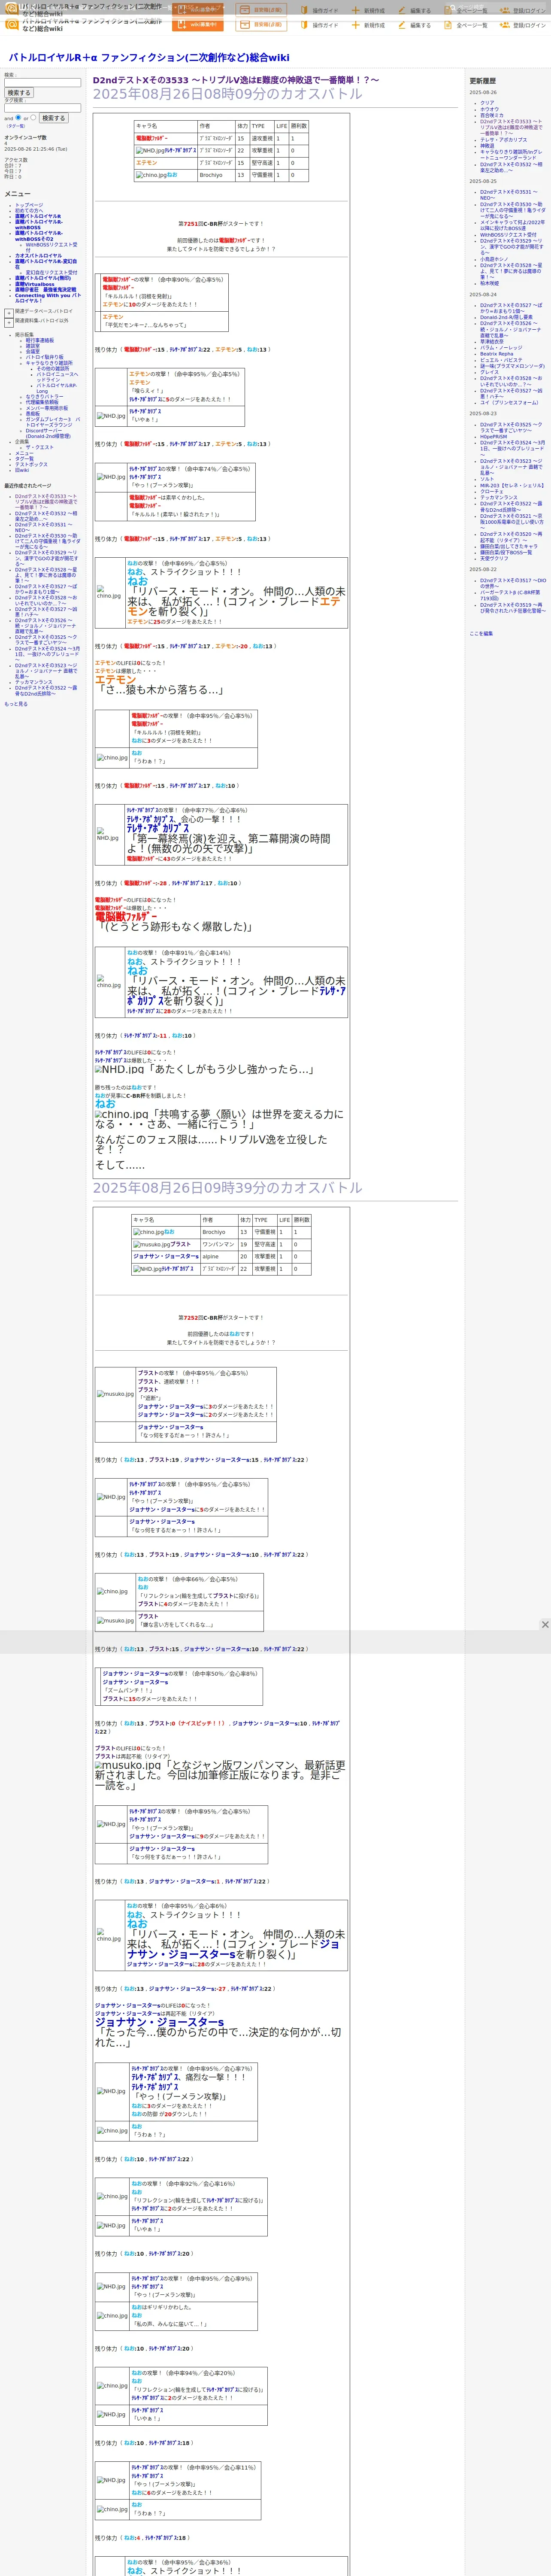Select the 'and' radio button
Viewport: 551px width, 2576px height.
[18, 117]
